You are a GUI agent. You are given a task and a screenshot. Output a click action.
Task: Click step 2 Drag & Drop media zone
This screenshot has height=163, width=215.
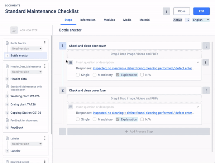coord(134,99)
